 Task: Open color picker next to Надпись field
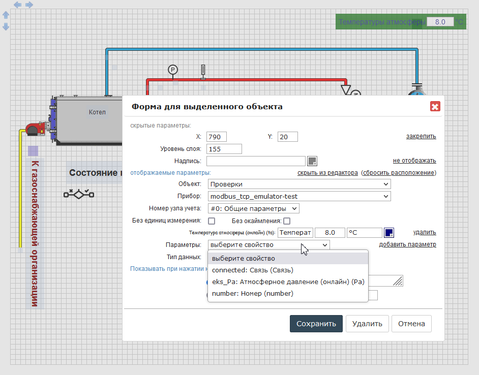tap(313, 161)
